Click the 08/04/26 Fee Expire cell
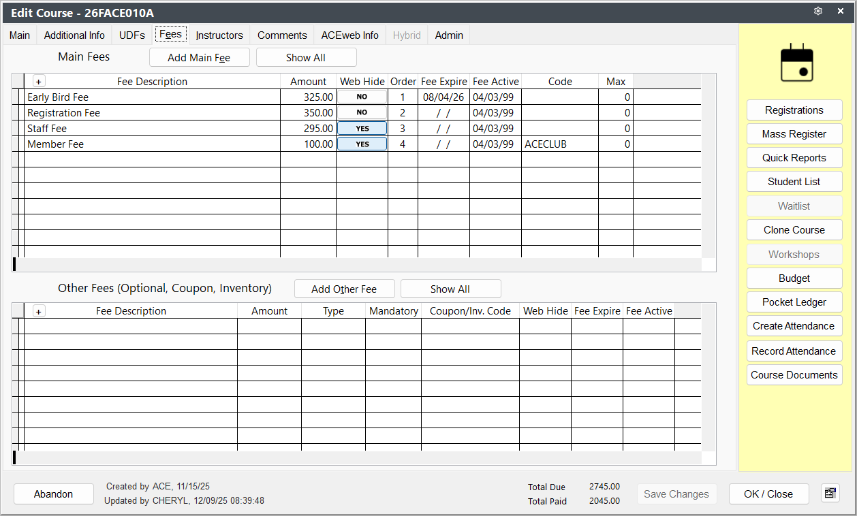 (x=443, y=97)
